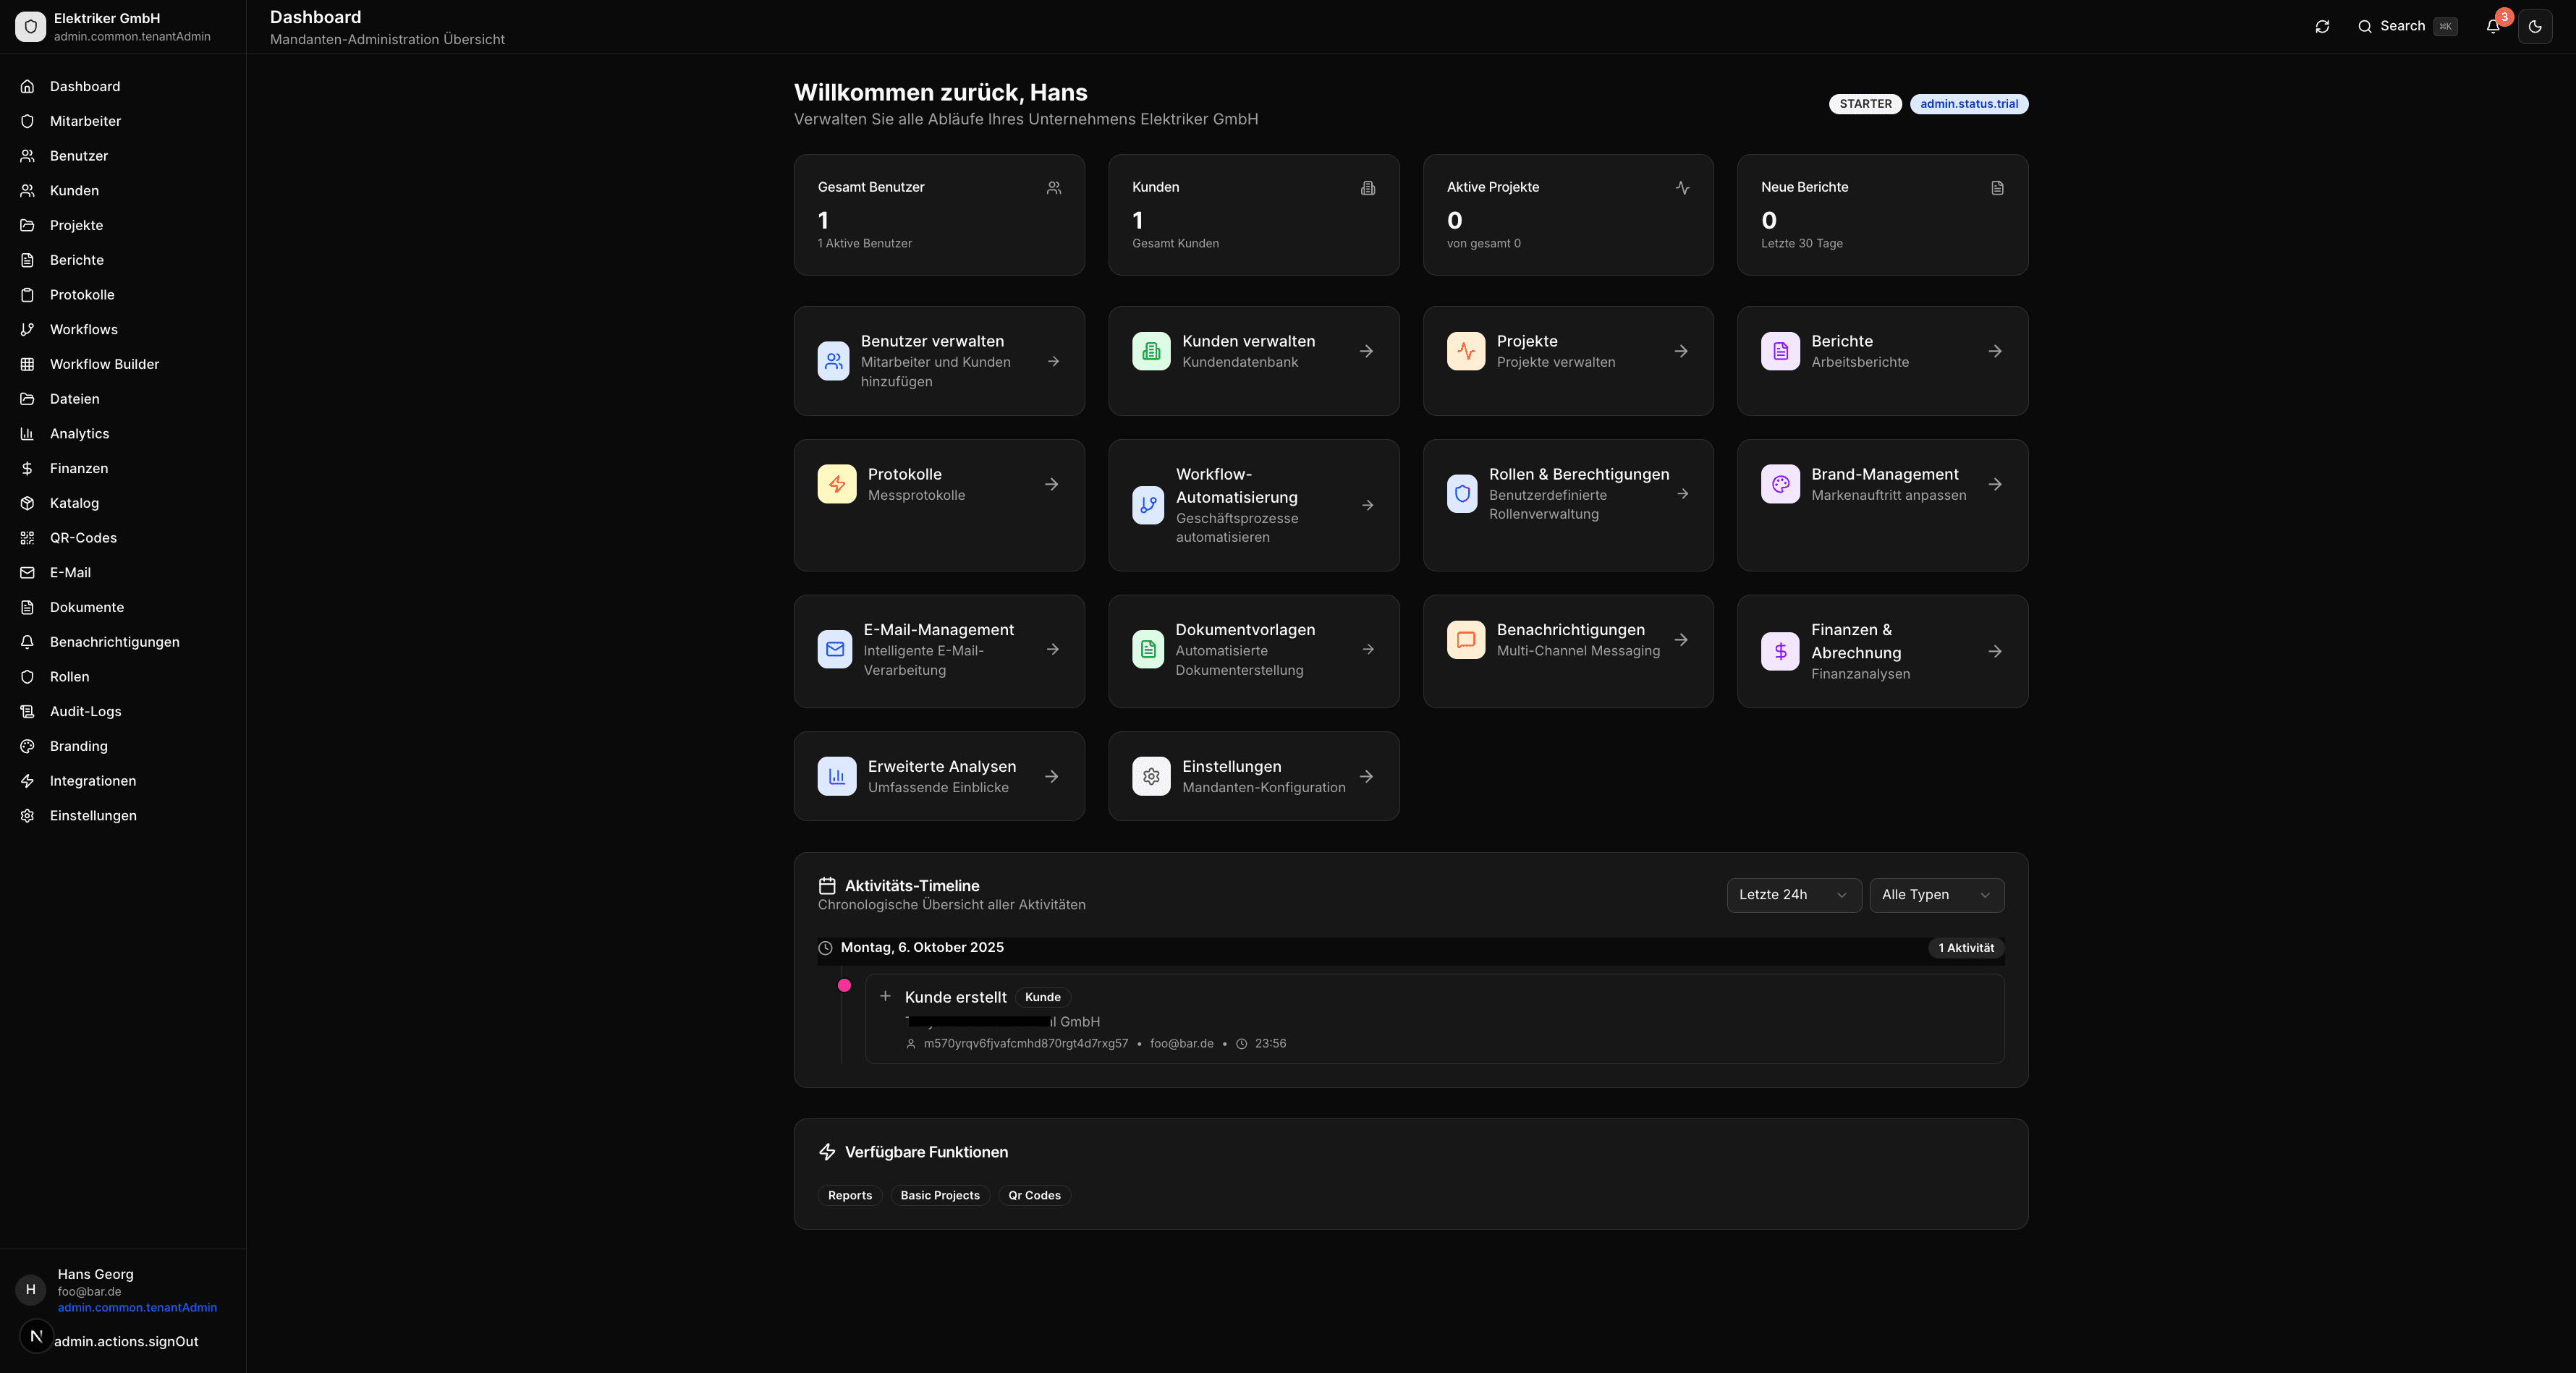Open the Alle Typen filter dropdown

pyautogui.click(x=1936, y=895)
